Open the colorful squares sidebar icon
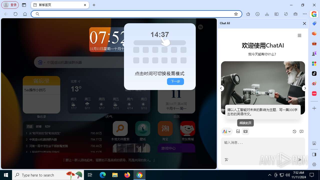This screenshot has width=320, height=180. (x=314, y=63)
